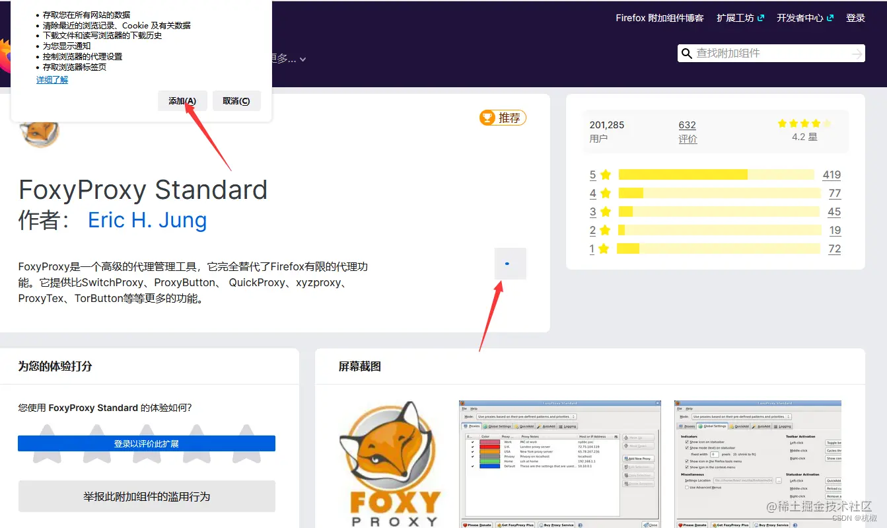Click the search submit arrow icon

point(857,54)
